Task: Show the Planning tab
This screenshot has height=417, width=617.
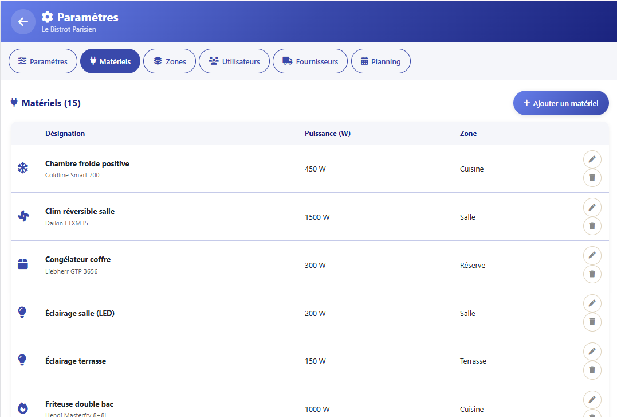Action: (x=380, y=61)
